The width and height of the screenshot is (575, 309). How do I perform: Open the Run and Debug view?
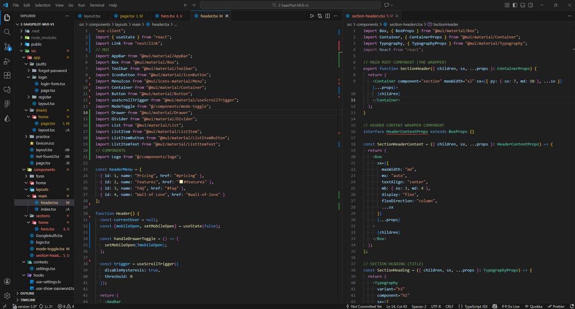point(7,61)
